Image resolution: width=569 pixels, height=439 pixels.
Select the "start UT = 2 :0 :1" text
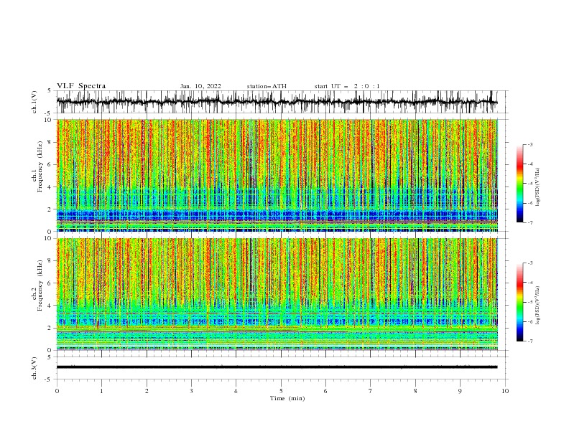click(347, 86)
